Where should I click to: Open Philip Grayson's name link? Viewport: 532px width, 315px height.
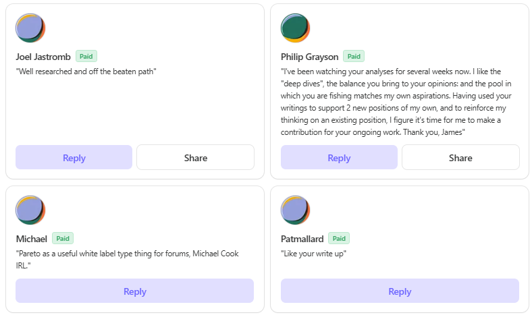point(309,57)
